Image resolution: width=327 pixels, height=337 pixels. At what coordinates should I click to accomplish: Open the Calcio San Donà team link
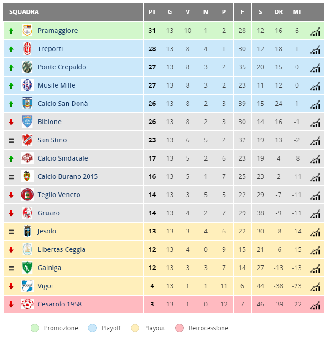[62, 104]
